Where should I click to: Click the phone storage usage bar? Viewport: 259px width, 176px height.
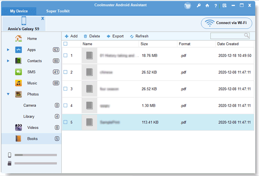click(x=36, y=155)
